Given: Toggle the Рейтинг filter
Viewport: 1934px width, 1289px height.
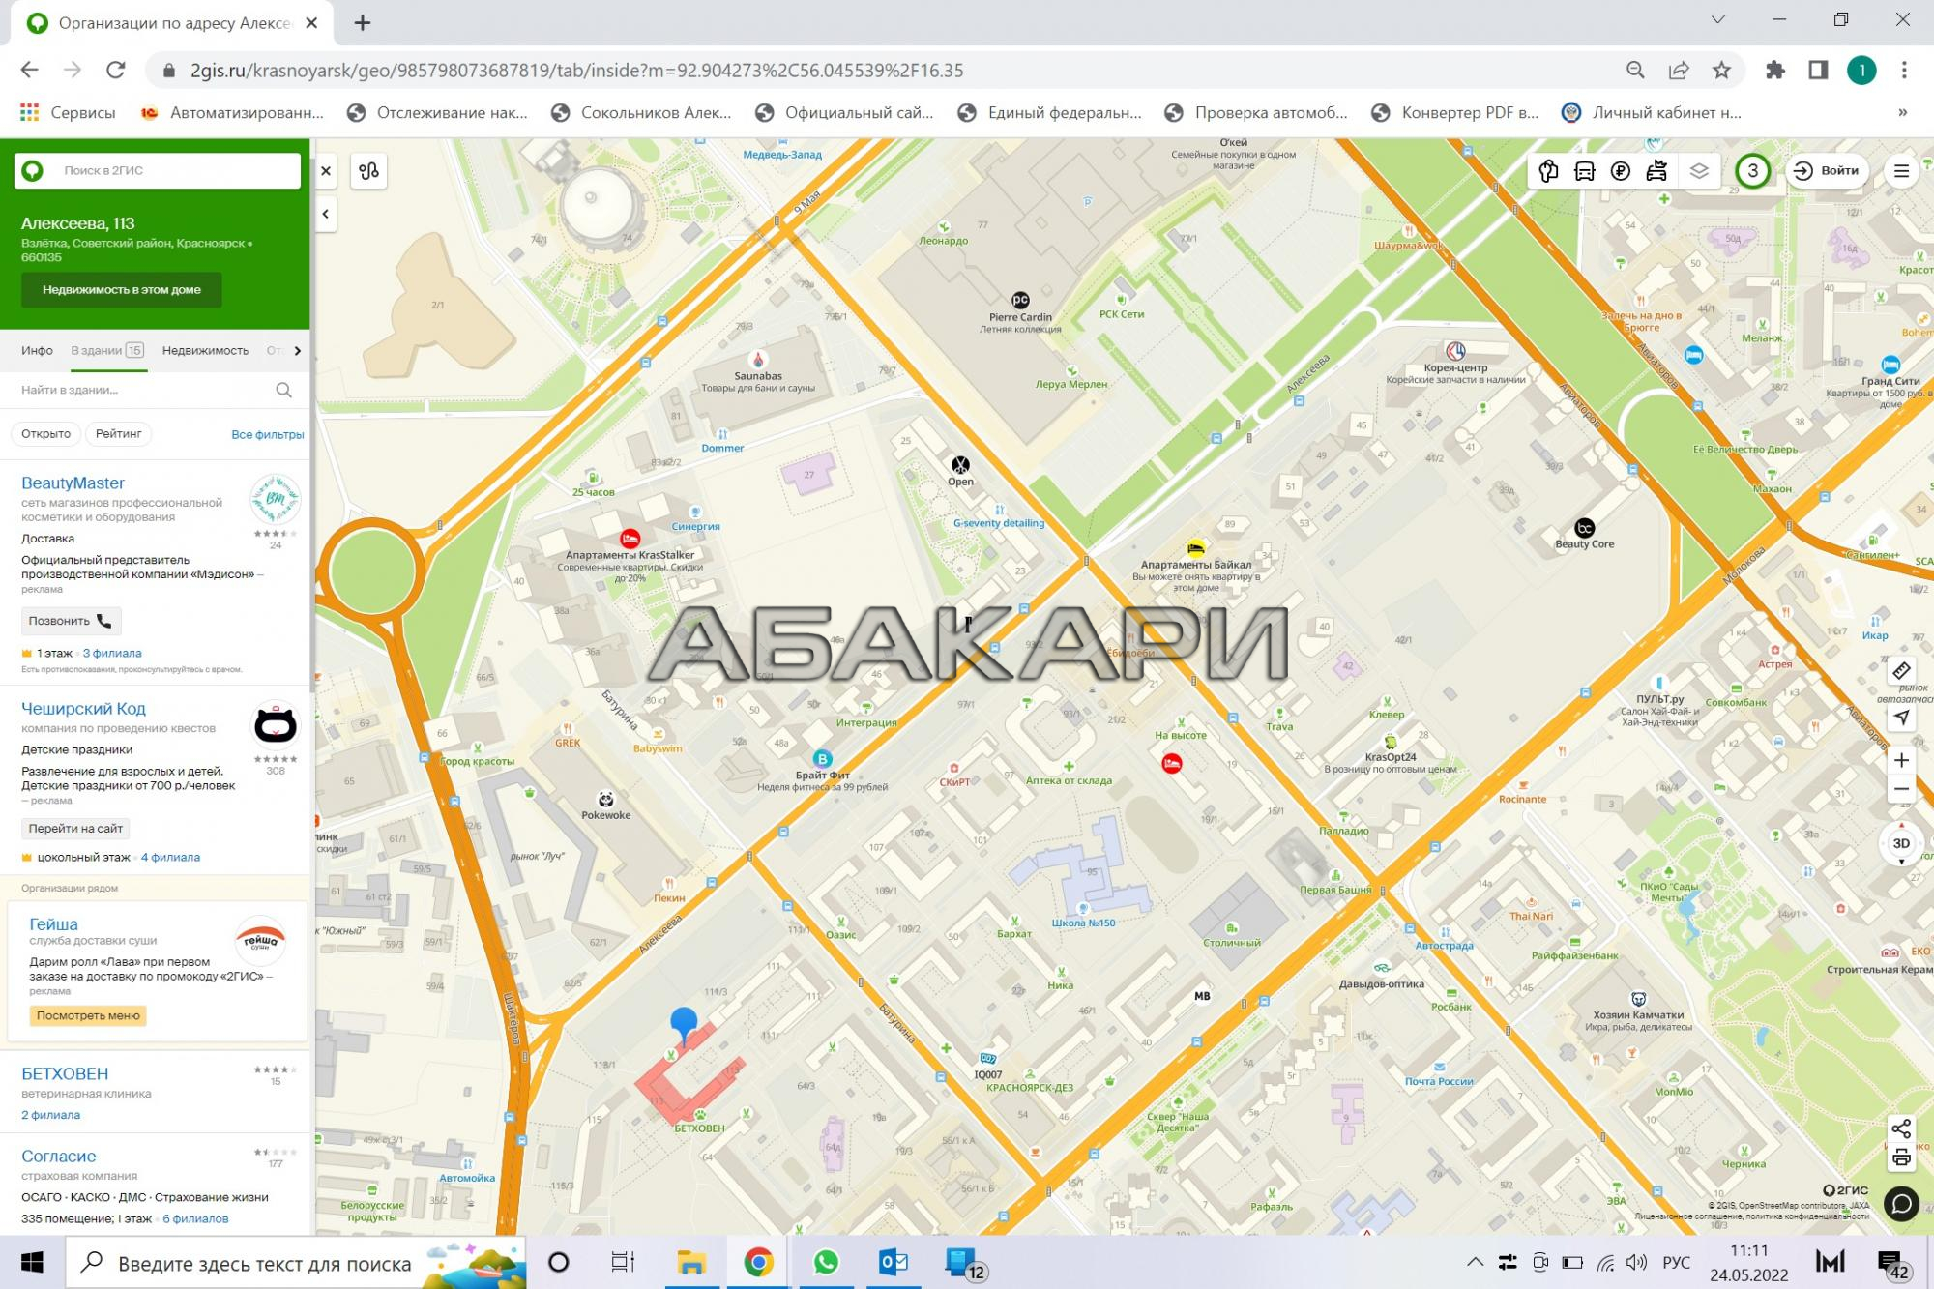Looking at the screenshot, I should (x=118, y=434).
